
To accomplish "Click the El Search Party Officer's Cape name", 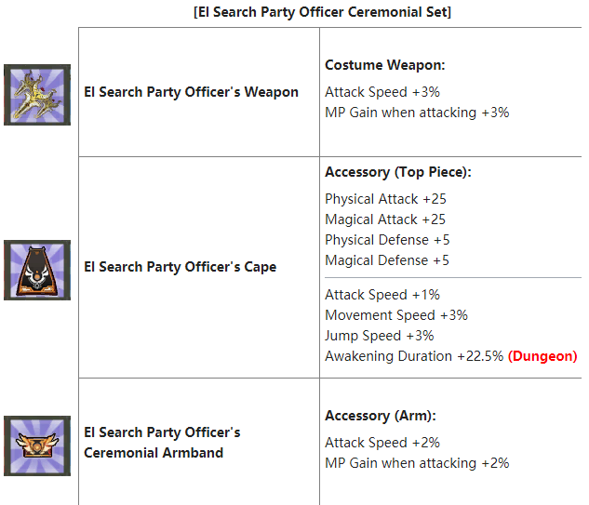I will point(180,267).
